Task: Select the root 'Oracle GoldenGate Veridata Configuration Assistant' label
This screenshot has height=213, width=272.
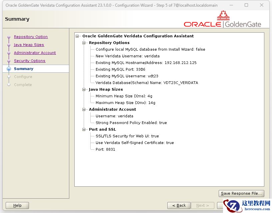Action: (x=138, y=36)
